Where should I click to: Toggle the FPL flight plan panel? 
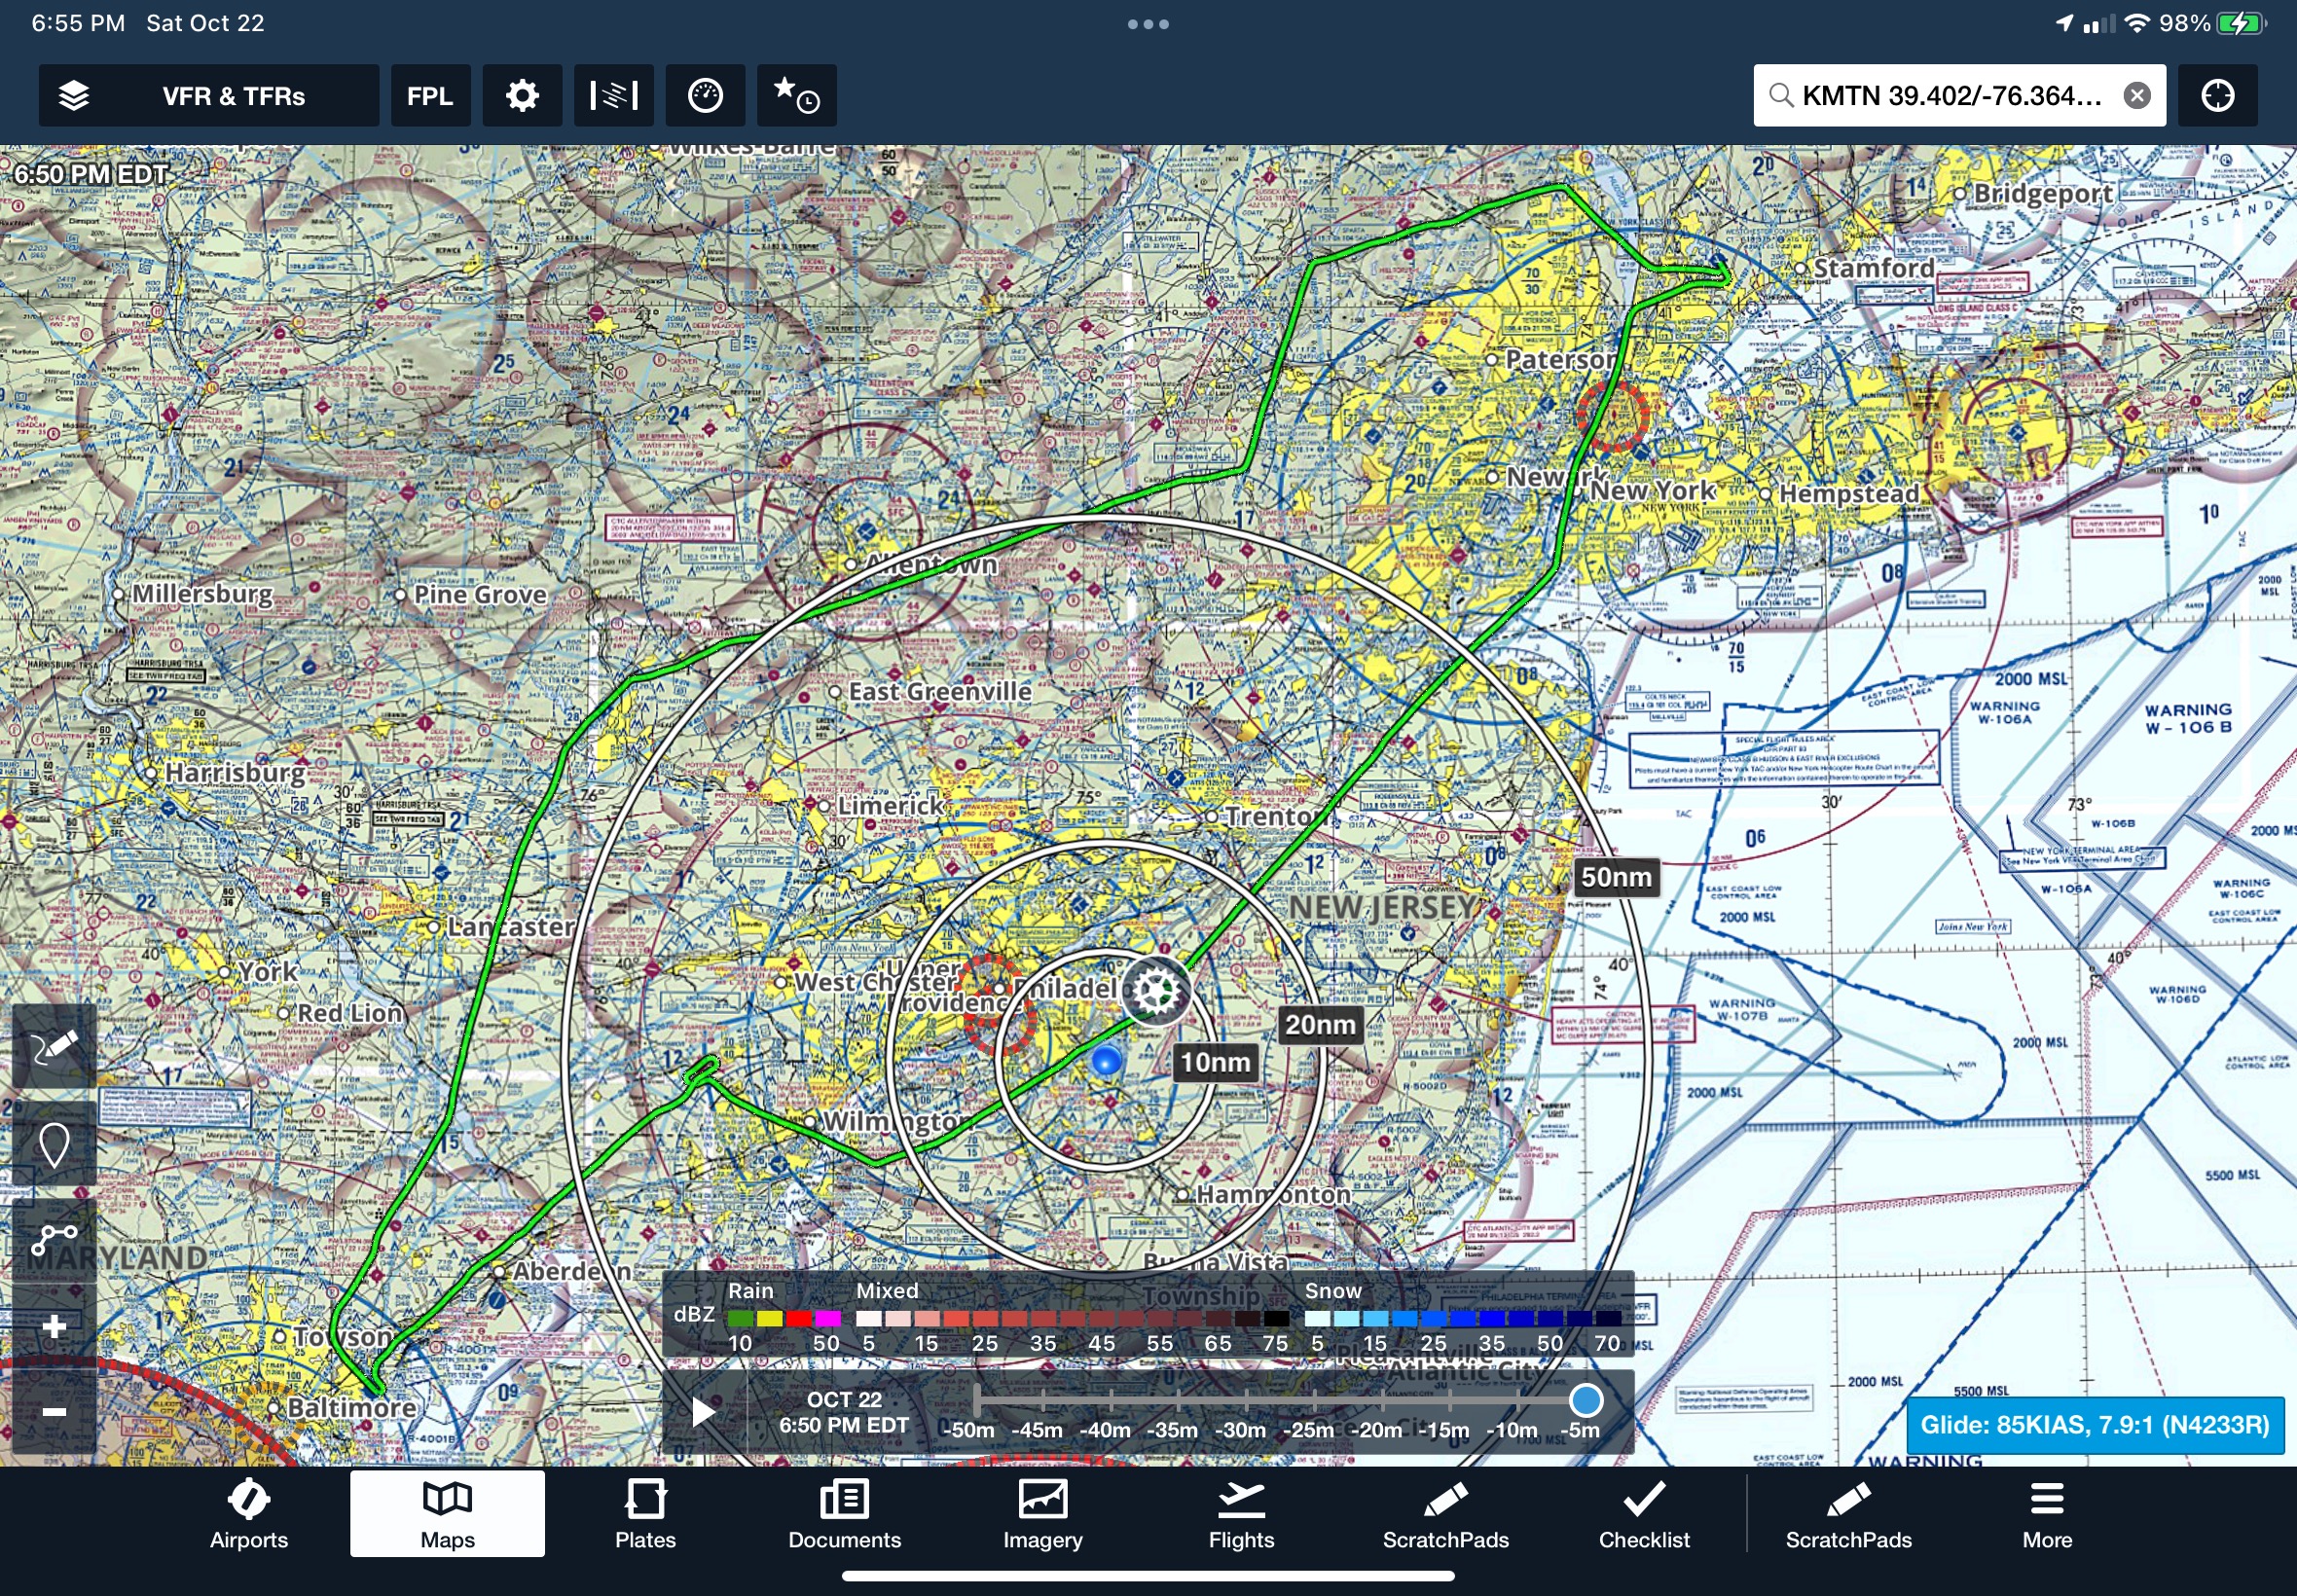[x=430, y=96]
